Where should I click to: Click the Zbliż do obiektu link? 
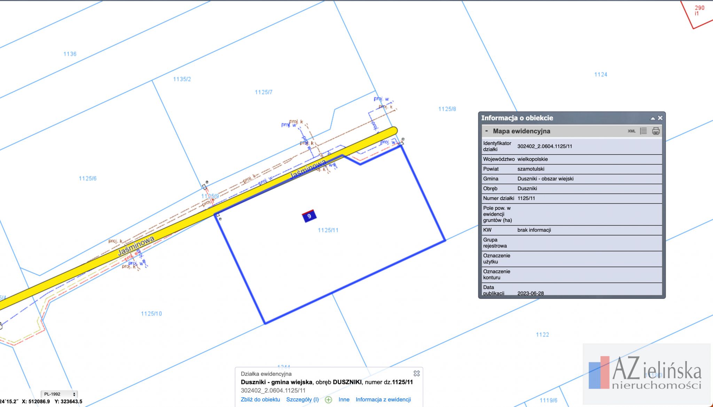click(260, 399)
